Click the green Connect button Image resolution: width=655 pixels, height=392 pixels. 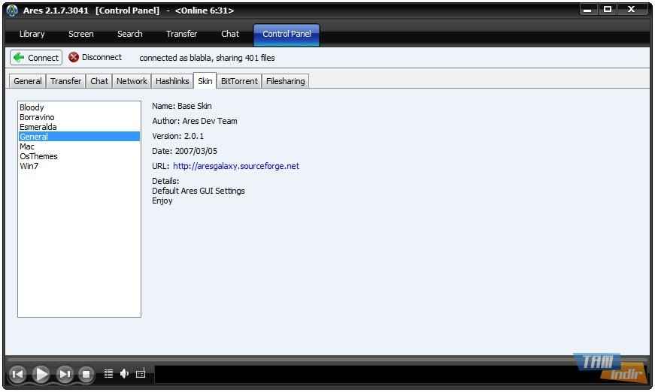pos(36,58)
